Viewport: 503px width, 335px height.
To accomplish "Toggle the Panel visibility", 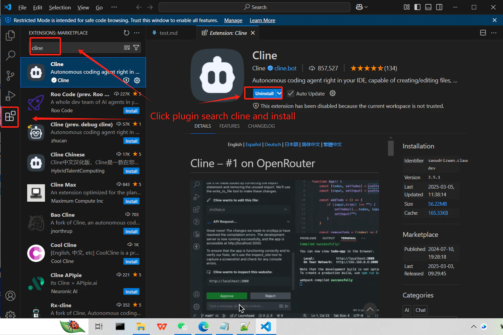I will (428, 7).
